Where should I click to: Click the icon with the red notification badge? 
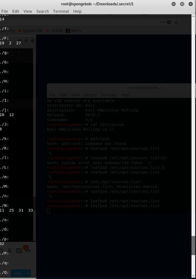click(x=28, y=249)
